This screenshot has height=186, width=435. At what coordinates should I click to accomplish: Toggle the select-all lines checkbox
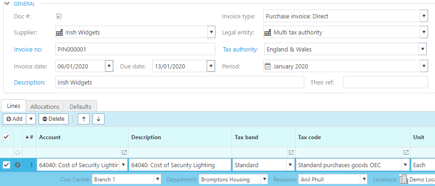6,137
